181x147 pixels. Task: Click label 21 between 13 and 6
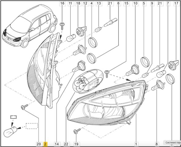[110, 3]
